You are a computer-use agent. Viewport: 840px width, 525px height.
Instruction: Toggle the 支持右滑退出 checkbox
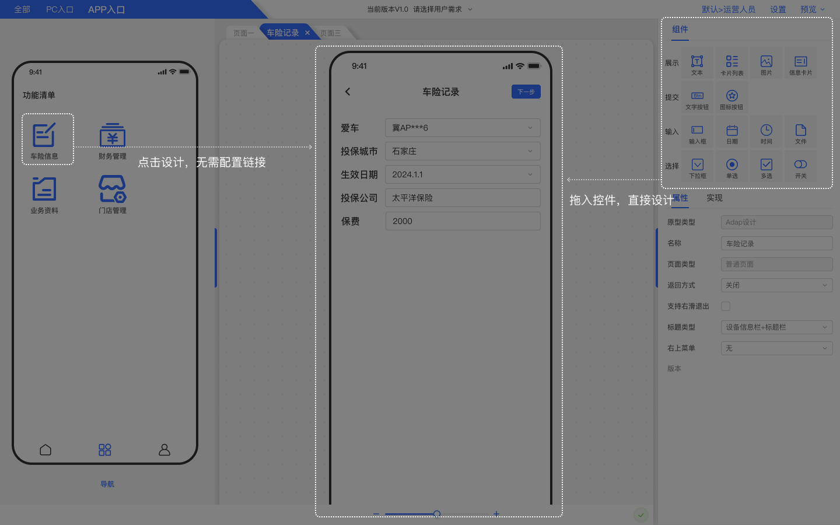(x=726, y=306)
